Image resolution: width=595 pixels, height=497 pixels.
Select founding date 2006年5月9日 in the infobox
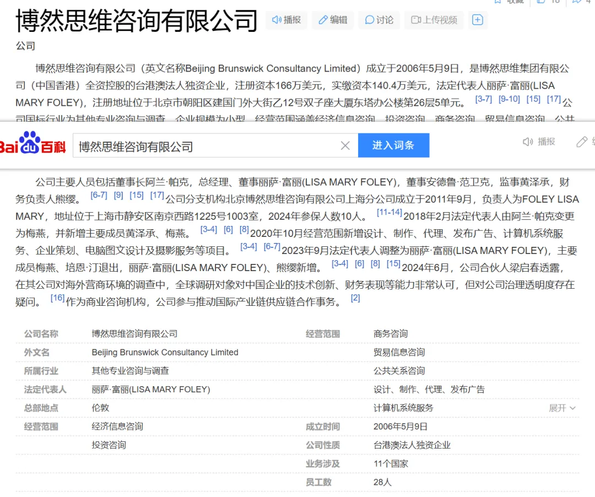click(x=401, y=427)
